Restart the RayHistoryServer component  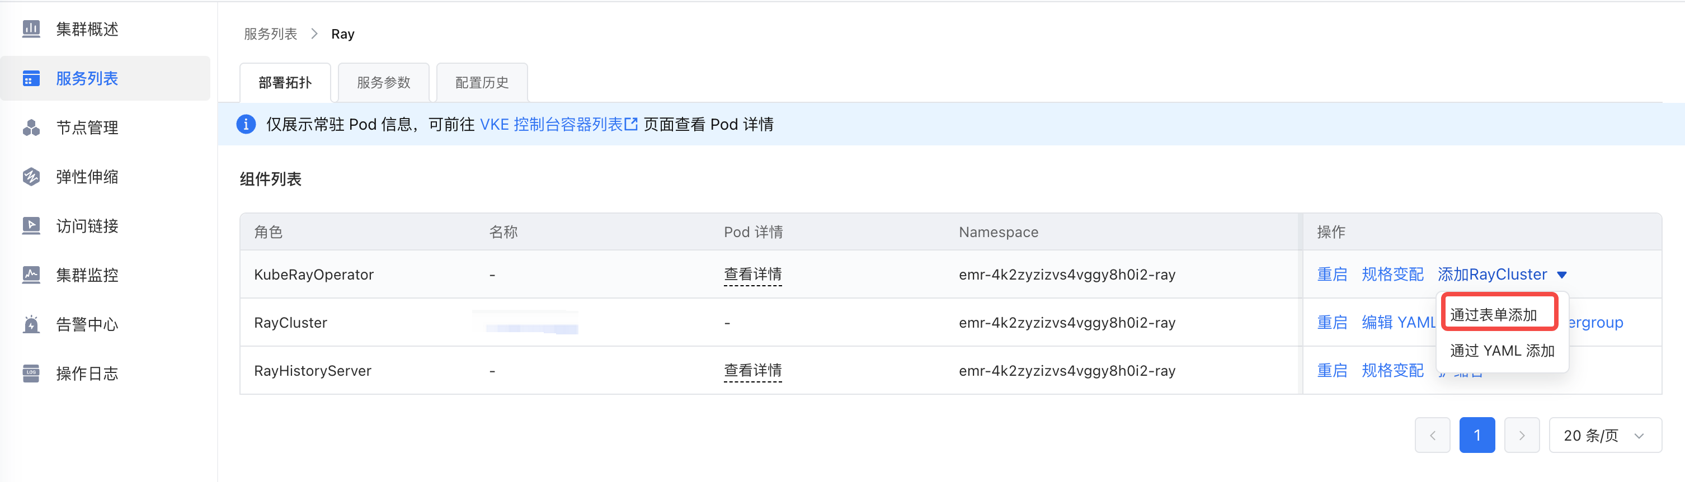(1332, 371)
